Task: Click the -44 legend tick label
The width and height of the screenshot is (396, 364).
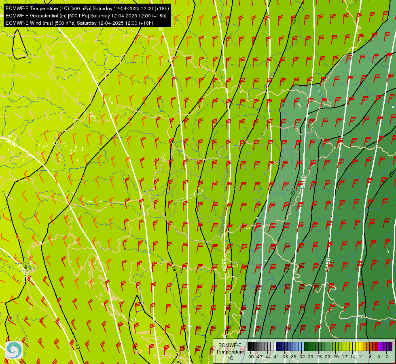Action: (267, 357)
